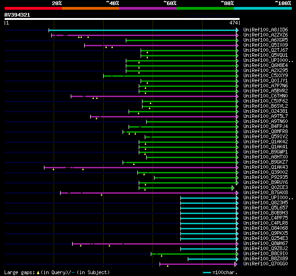Screen dimensions: 296x276
Task: Select label UniRef100_Q9PKX5
Action: pos(265,233)
